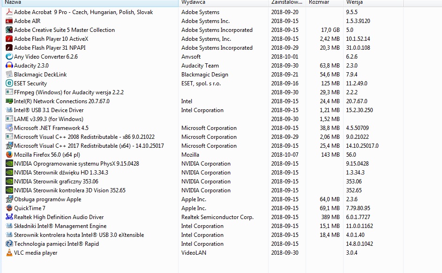Click the QuickTime 7 icon
Viewport: 442px width, 273px height.
click(x=9, y=208)
